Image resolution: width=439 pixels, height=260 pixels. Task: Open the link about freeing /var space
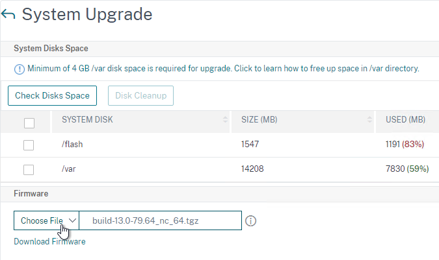(x=326, y=69)
